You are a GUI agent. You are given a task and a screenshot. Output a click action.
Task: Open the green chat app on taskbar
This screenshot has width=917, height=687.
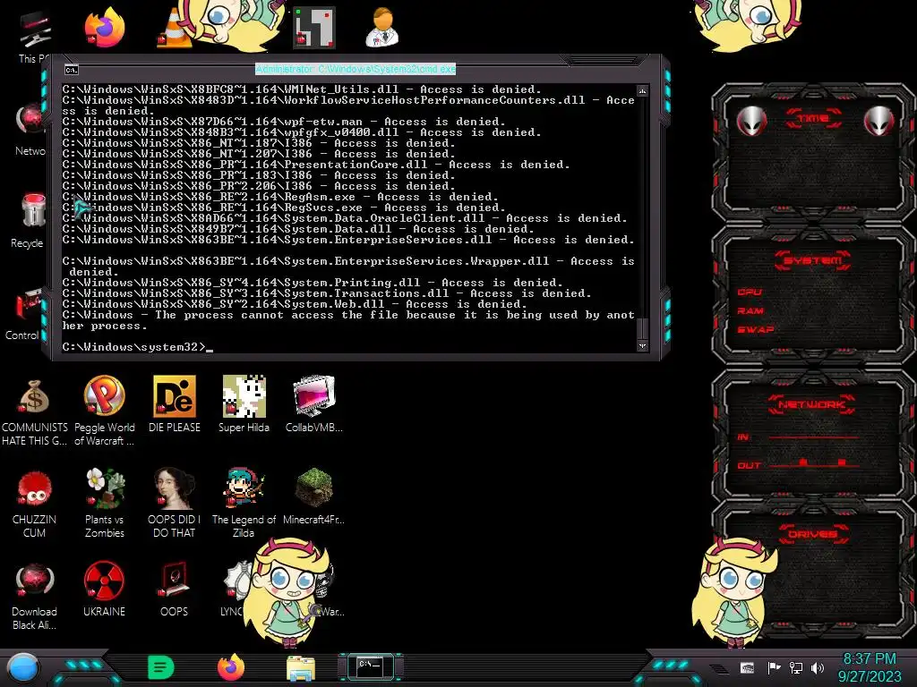pyautogui.click(x=161, y=667)
